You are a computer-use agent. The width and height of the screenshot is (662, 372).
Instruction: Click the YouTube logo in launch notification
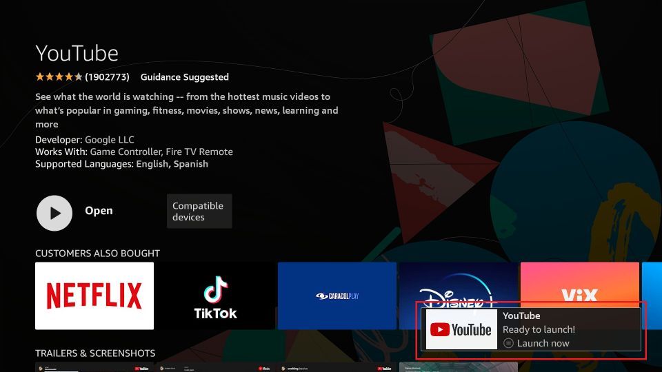(461, 329)
